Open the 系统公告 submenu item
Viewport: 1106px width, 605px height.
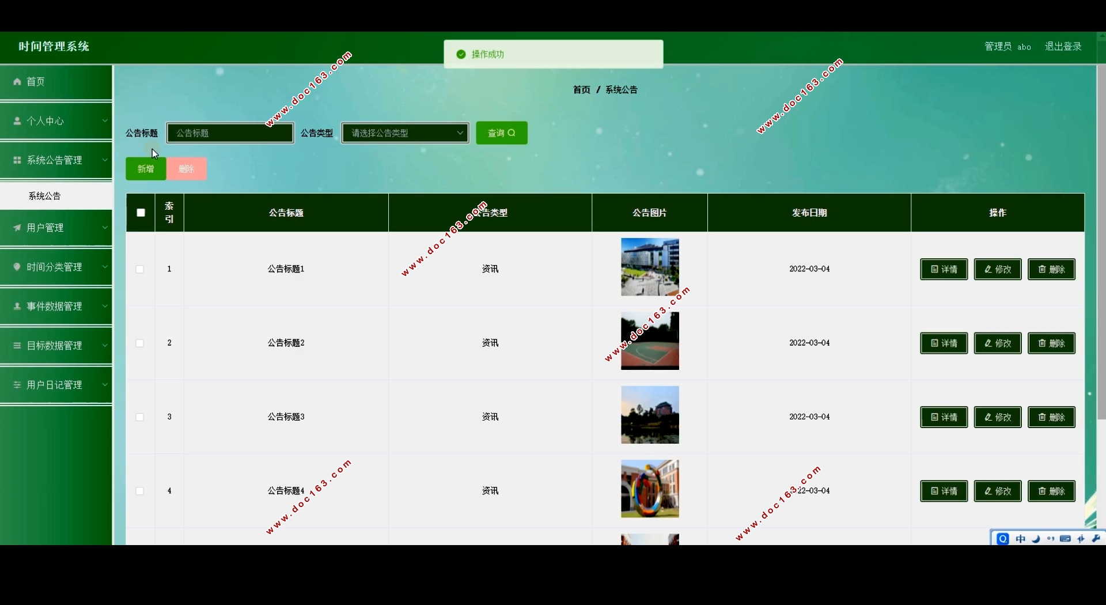(56, 196)
